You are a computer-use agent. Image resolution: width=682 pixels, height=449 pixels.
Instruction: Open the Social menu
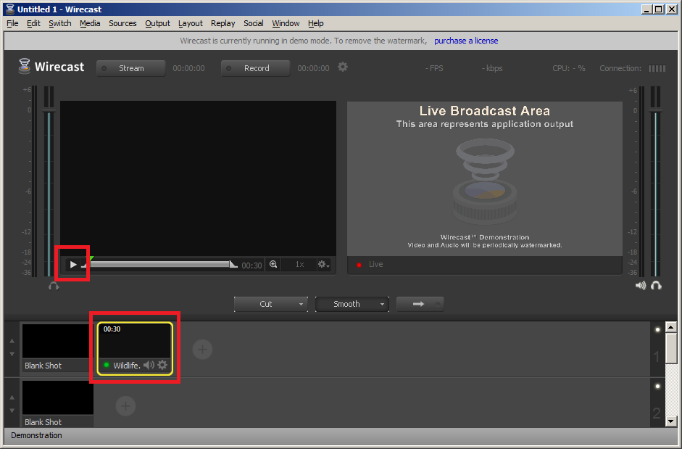click(254, 23)
